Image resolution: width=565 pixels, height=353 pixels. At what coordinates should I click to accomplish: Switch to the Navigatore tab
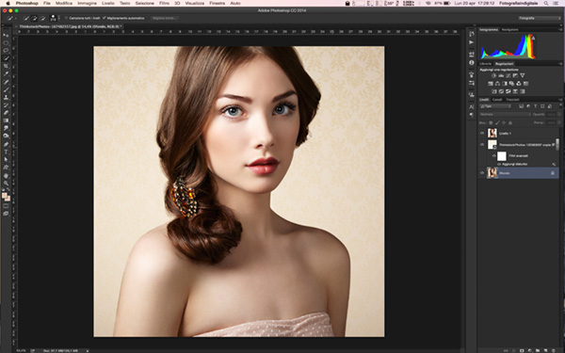pos(509,29)
